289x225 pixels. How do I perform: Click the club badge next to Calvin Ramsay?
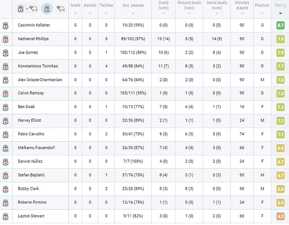[x=6, y=93]
